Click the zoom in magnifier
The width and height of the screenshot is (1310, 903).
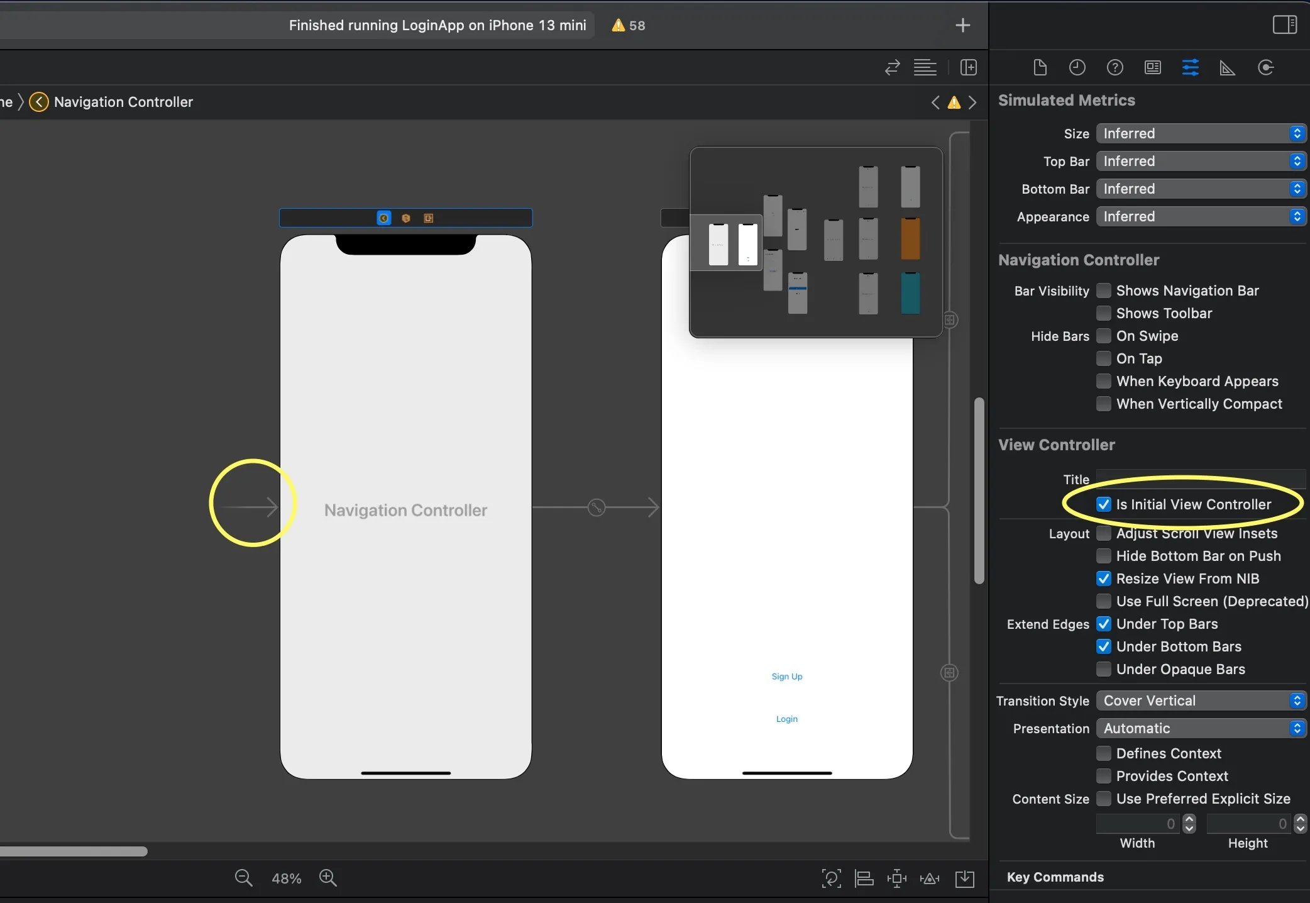pos(328,878)
